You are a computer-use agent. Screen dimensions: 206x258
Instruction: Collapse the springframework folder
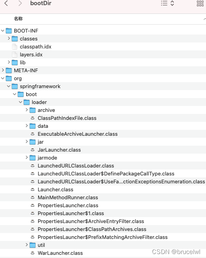pos(9,86)
